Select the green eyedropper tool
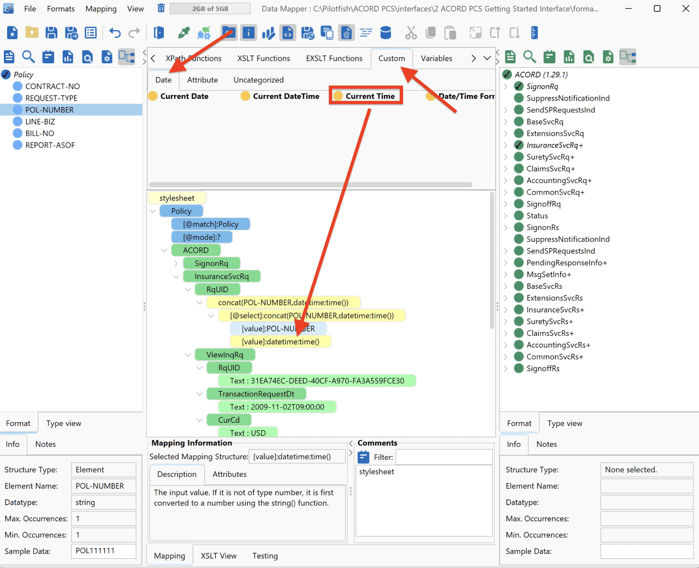 [x=184, y=33]
